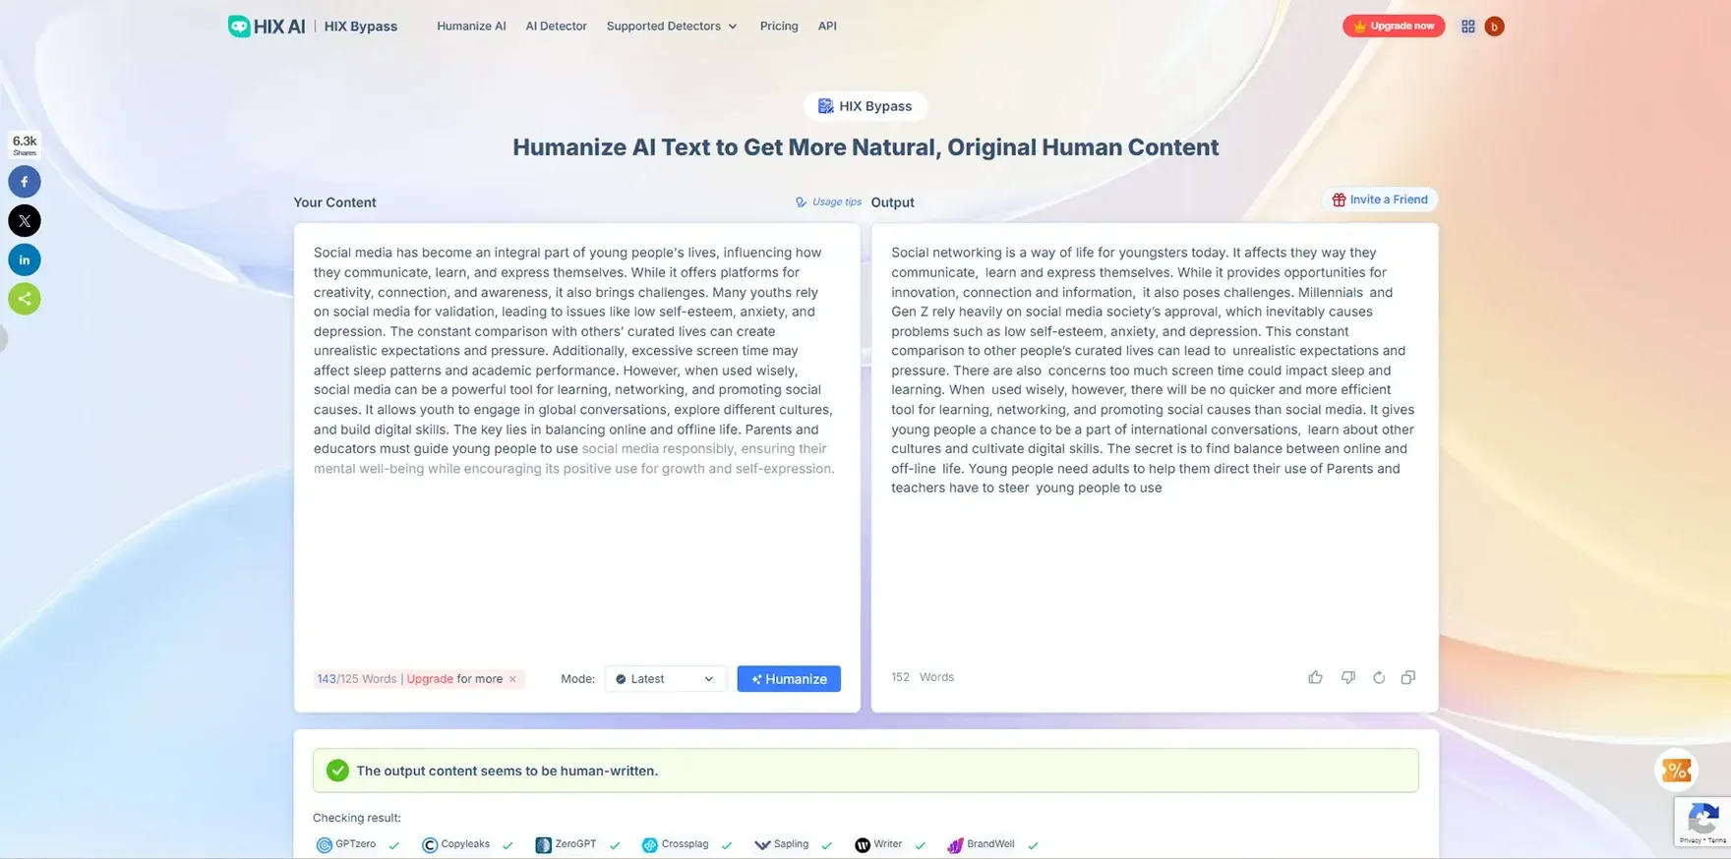
Task: Click the Crossplag detector result
Action: coord(686,844)
